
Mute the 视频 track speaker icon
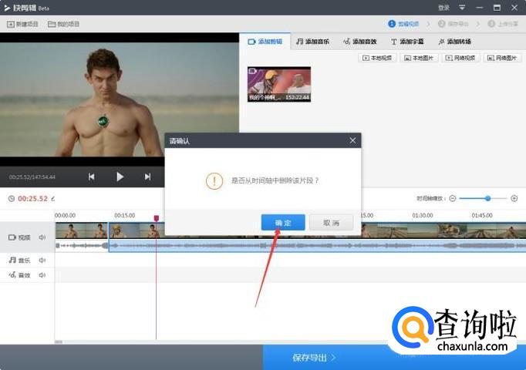[x=42, y=237]
